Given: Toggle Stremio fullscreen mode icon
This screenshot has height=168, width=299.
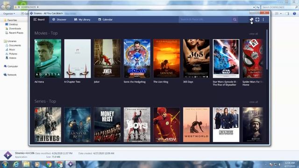Looking at the screenshot, I should pyautogui.click(x=257, y=20).
